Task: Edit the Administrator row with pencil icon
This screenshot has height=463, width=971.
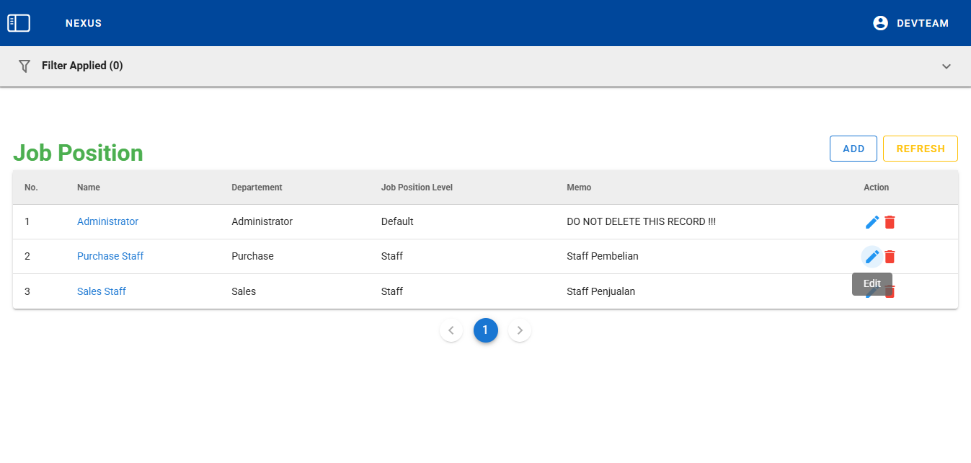Action: coord(872,222)
